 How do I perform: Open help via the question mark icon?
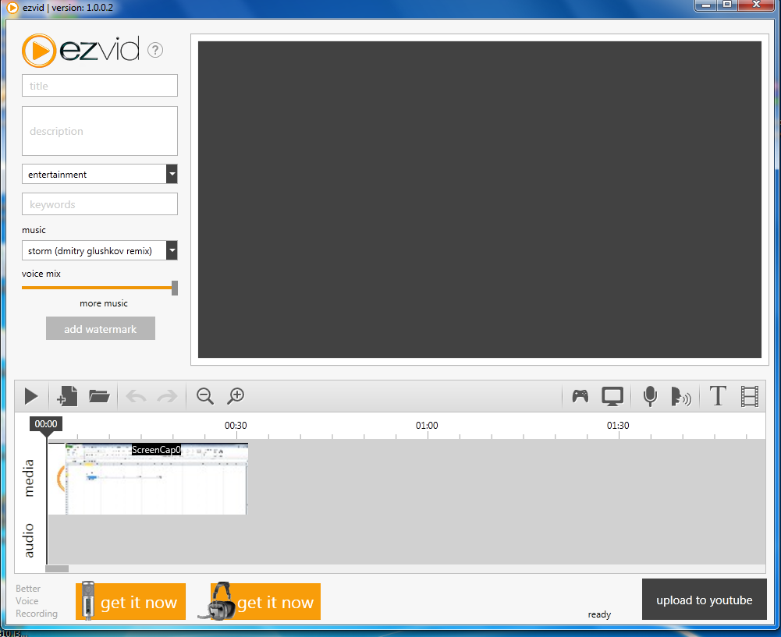click(x=155, y=50)
